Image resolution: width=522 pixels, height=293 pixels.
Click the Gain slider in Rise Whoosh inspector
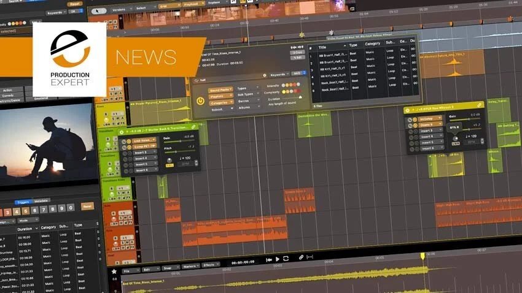(466, 120)
